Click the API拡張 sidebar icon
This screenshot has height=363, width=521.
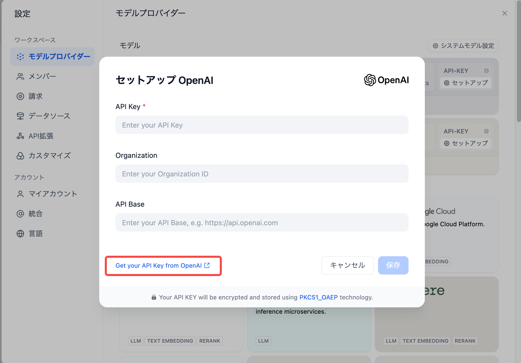coord(20,136)
